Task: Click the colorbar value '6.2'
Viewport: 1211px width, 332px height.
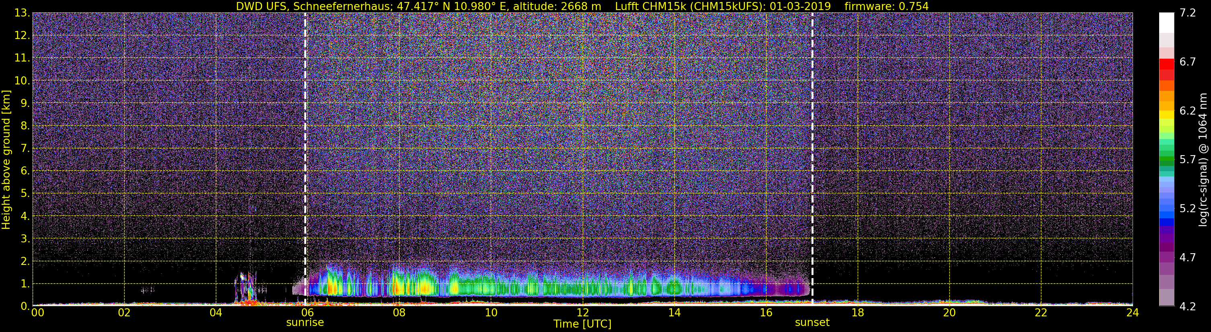Action: click(x=1188, y=111)
